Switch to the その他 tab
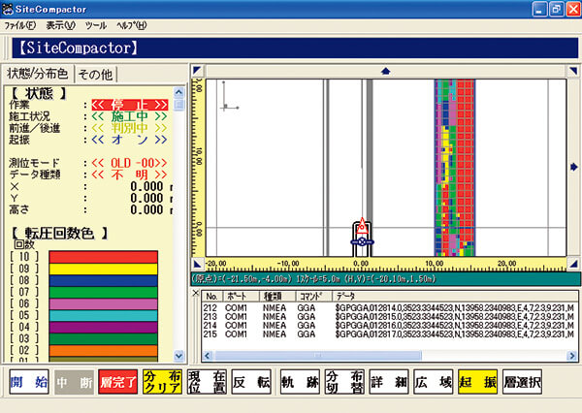This screenshot has width=582, height=413. click(96, 75)
